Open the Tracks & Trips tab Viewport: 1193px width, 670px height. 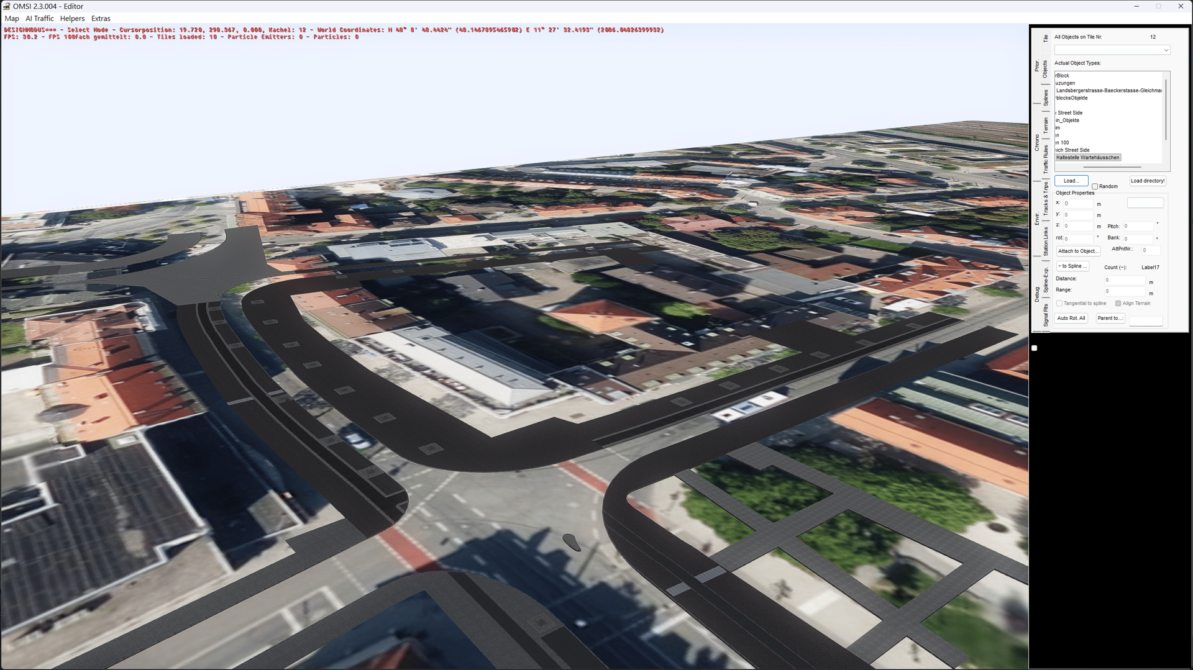pos(1046,199)
